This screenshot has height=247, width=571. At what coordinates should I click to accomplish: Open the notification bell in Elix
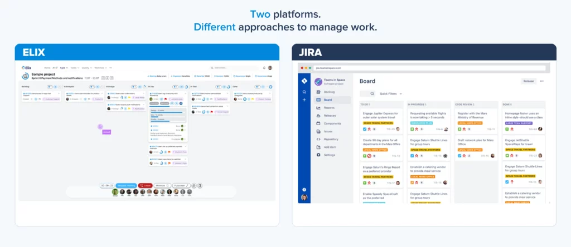264,67
